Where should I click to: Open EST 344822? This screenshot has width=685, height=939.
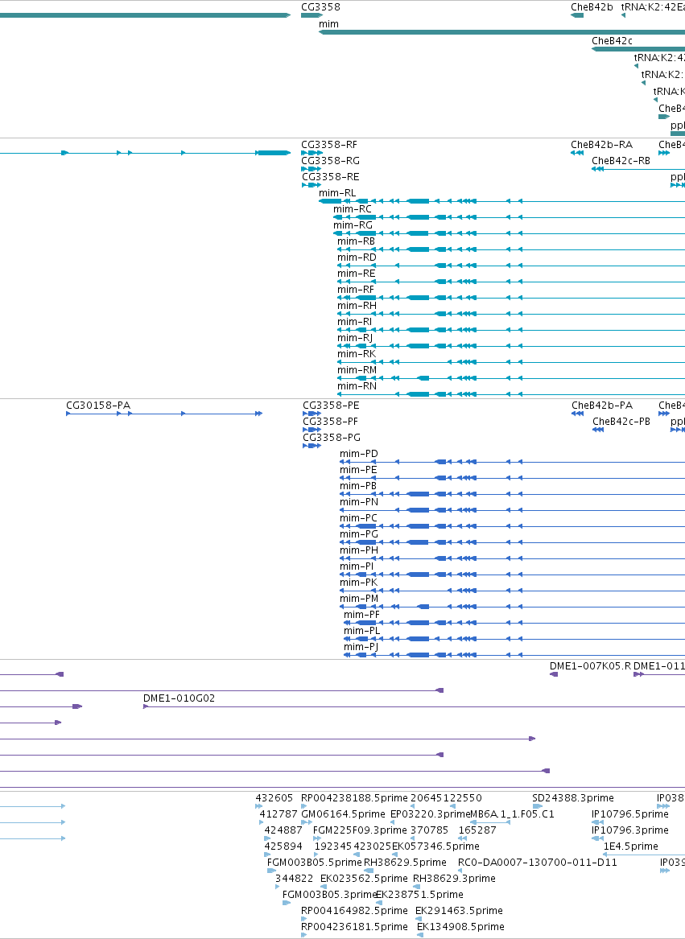[x=294, y=879]
